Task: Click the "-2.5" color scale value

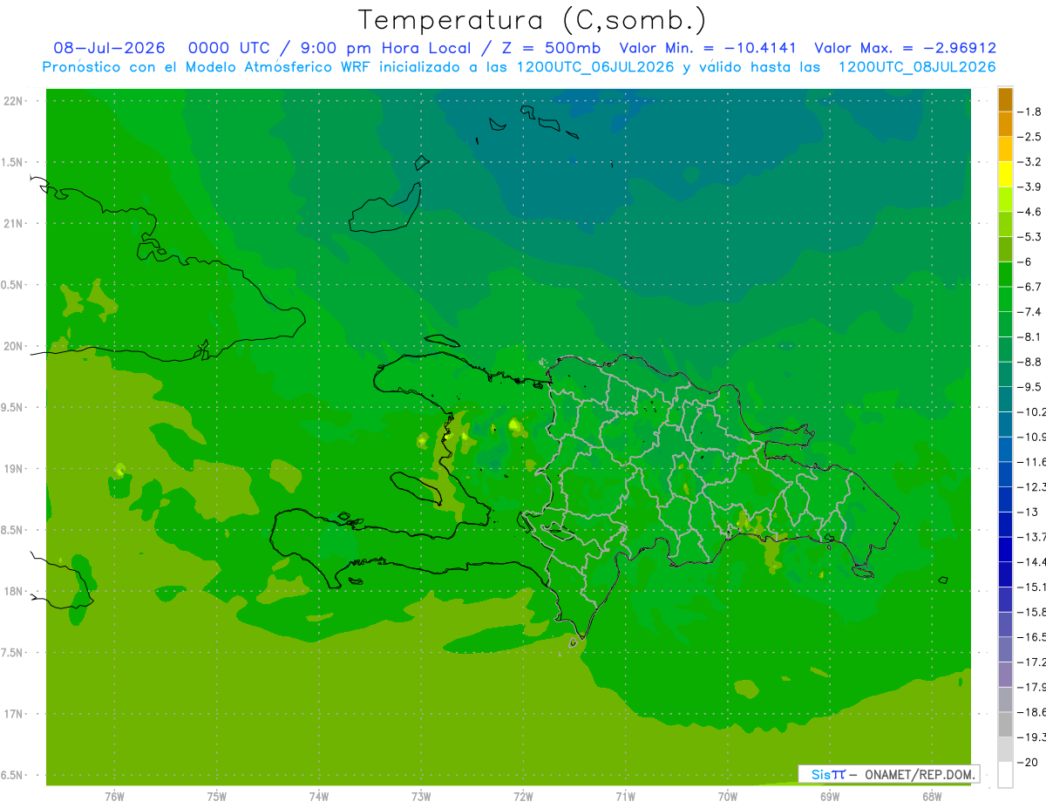Action: (1030, 137)
